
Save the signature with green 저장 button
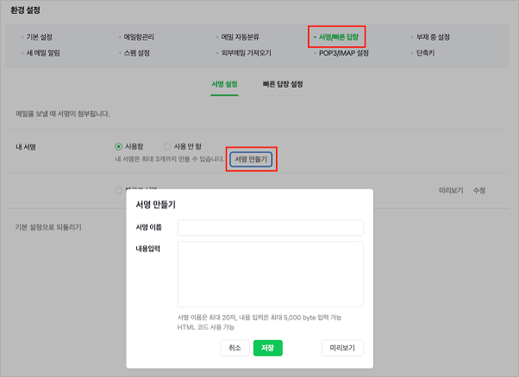click(x=267, y=348)
